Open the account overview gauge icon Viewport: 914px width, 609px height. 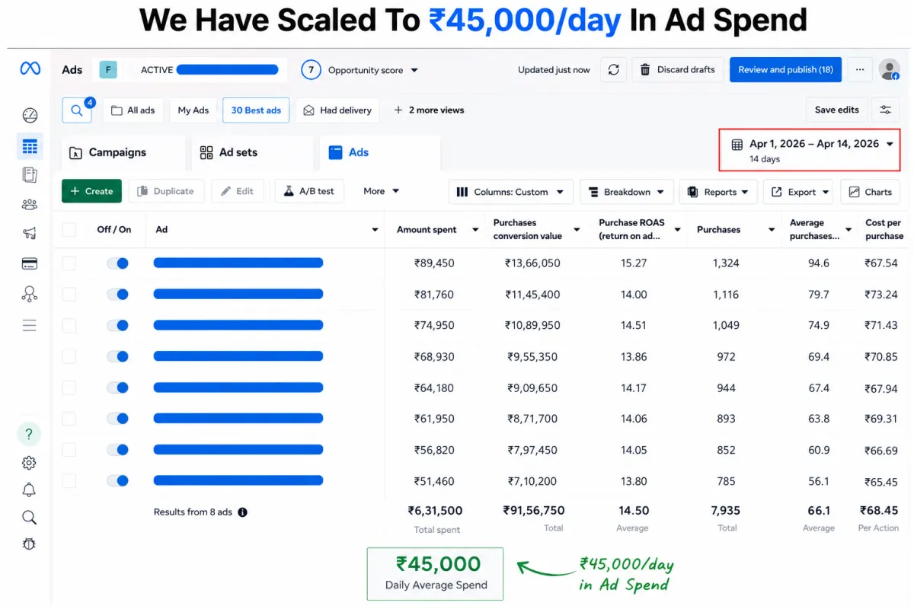pyautogui.click(x=30, y=116)
